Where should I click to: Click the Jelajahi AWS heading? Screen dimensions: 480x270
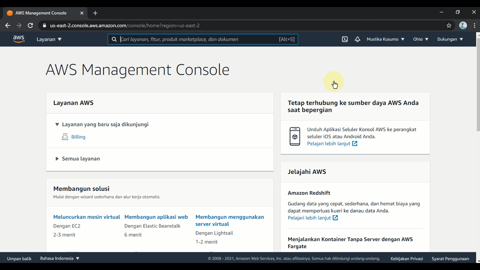tap(307, 172)
